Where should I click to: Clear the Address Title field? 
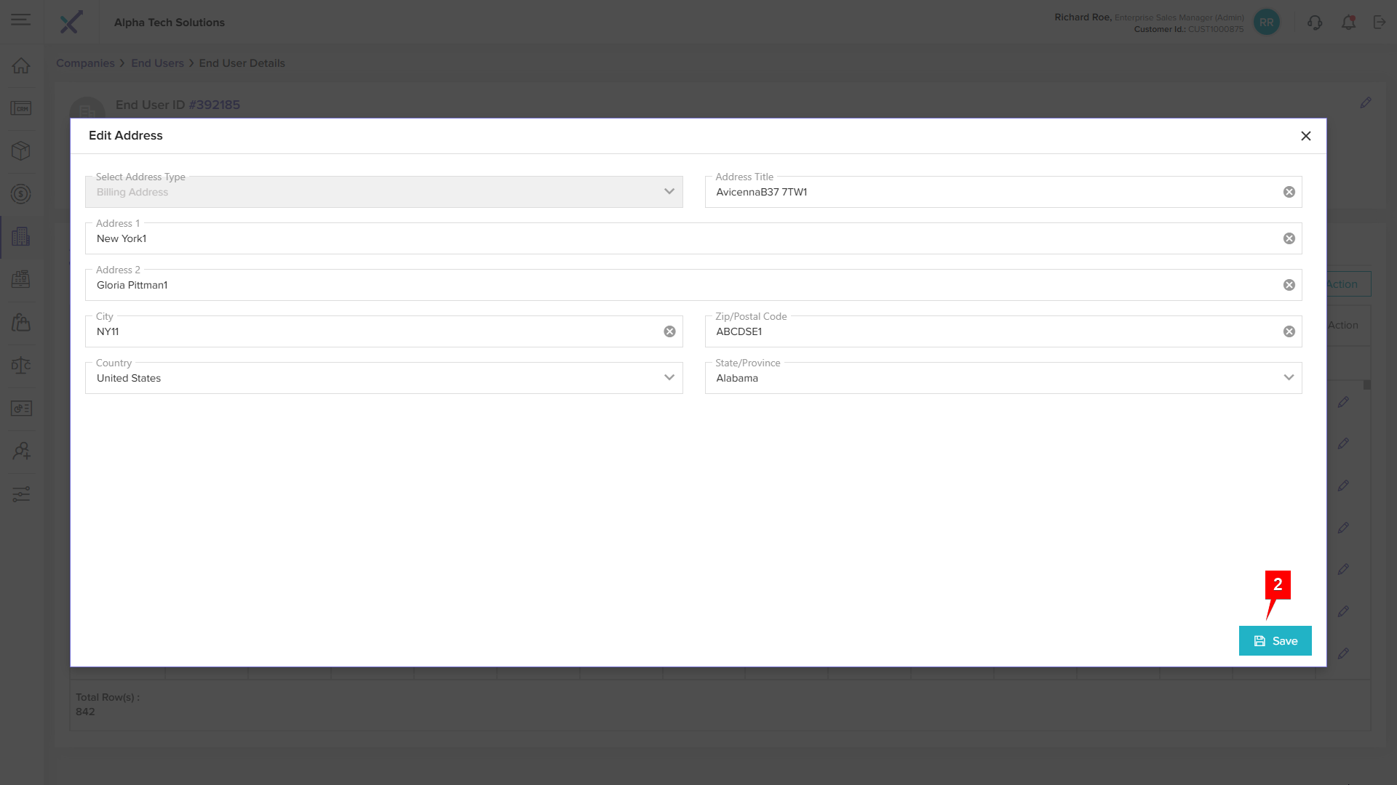click(x=1289, y=192)
